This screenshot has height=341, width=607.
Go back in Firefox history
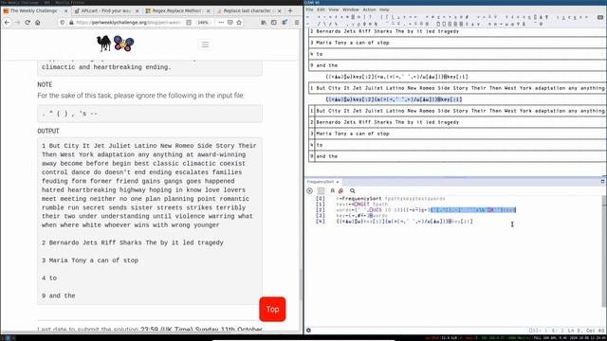(x=7, y=23)
